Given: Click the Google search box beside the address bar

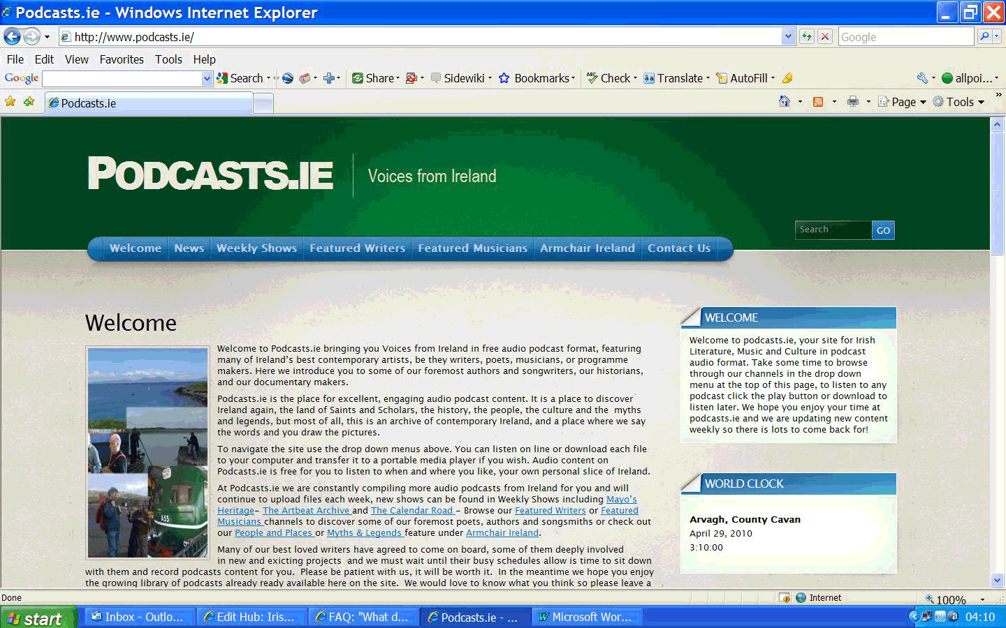Looking at the screenshot, I should 905,37.
